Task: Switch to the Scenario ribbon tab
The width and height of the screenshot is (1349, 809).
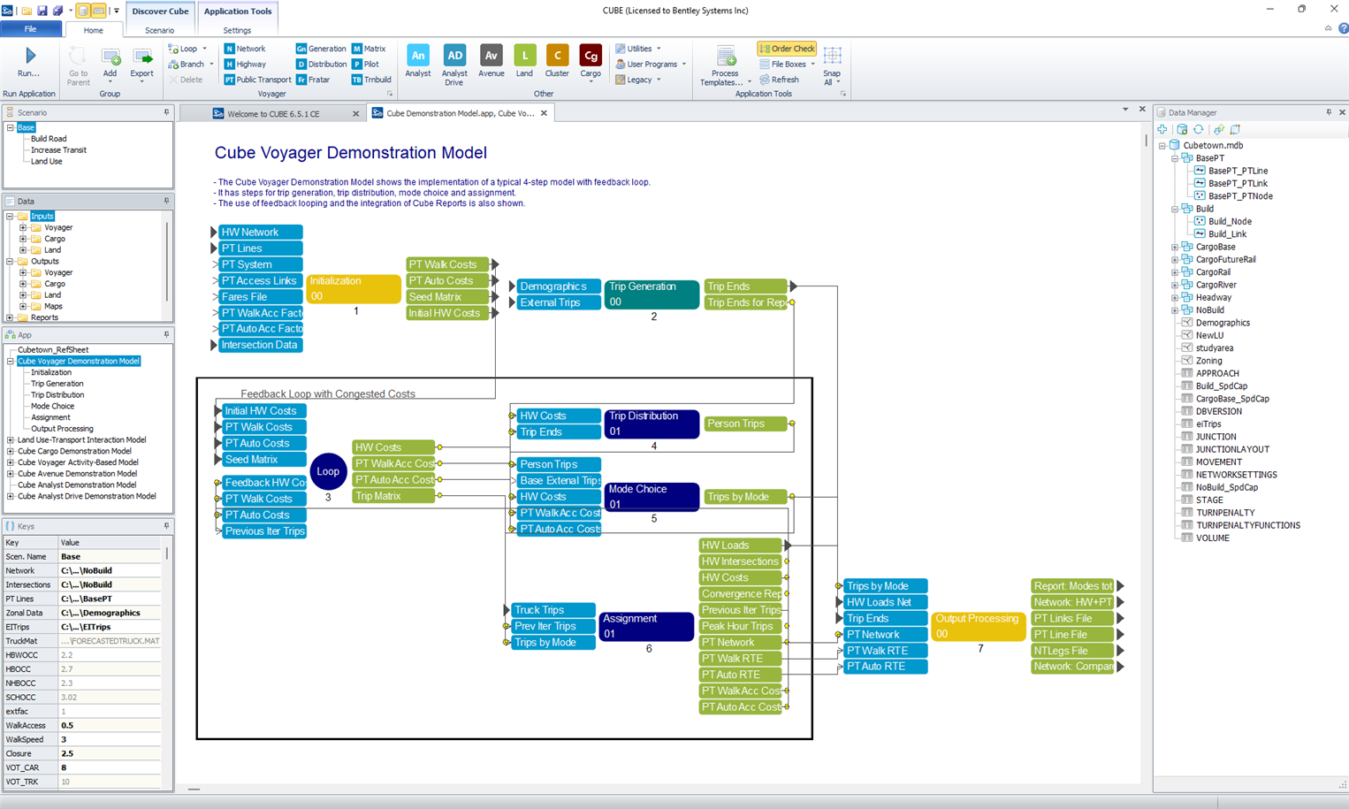Action: pos(159,30)
